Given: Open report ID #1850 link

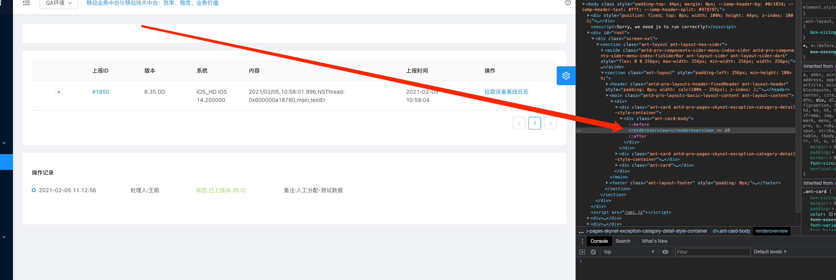Looking at the screenshot, I should [x=101, y=92].
